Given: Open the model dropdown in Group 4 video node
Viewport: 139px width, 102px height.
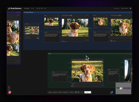Looking at the screenshot, I should pyautogui.click(x=87, y=85).
